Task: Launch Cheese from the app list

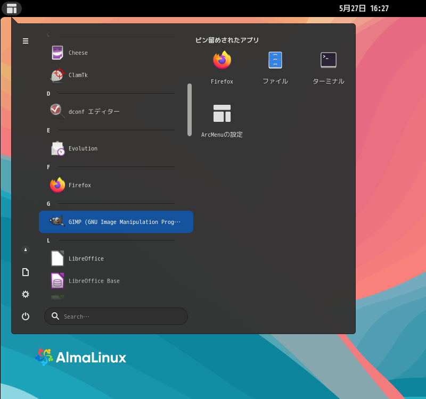Action: [x=116, y=53]
